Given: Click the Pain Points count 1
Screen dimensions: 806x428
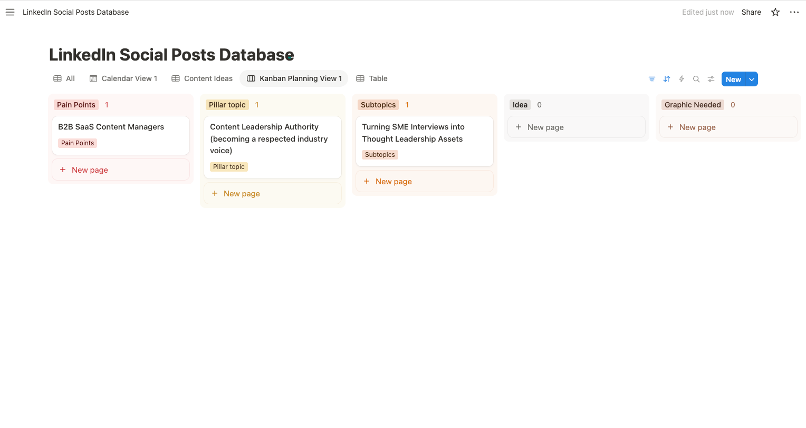Looking at the screenshot, I should coord(107,105).
